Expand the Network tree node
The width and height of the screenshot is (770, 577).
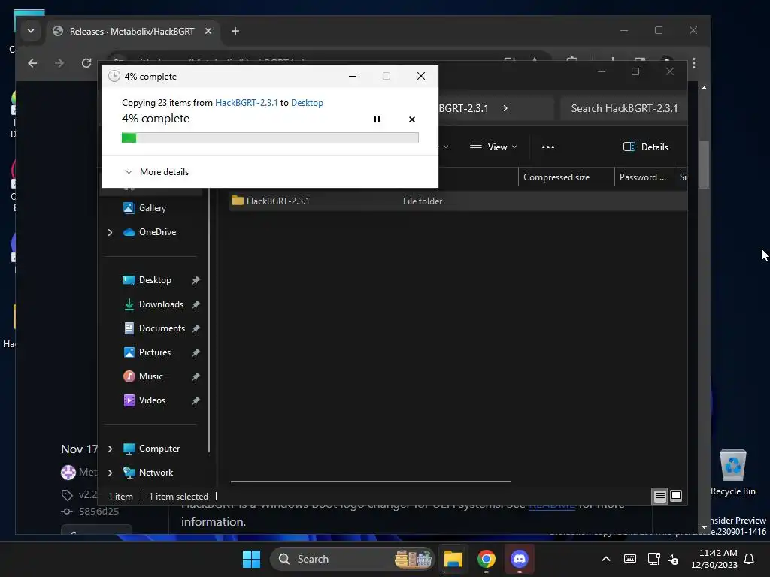pos(110,473)
